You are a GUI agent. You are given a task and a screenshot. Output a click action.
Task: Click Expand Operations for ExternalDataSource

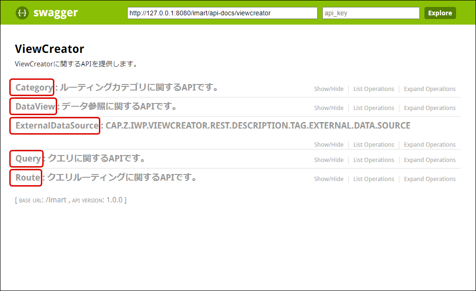coord(430,145)
